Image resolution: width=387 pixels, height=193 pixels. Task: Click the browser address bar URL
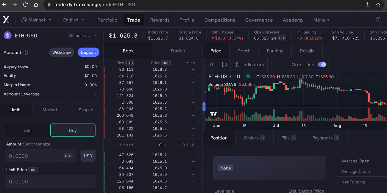[95, 5]
